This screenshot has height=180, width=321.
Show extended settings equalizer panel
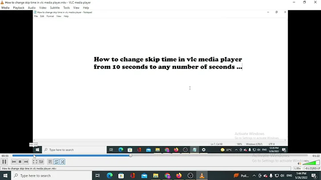tap(41, 162)
